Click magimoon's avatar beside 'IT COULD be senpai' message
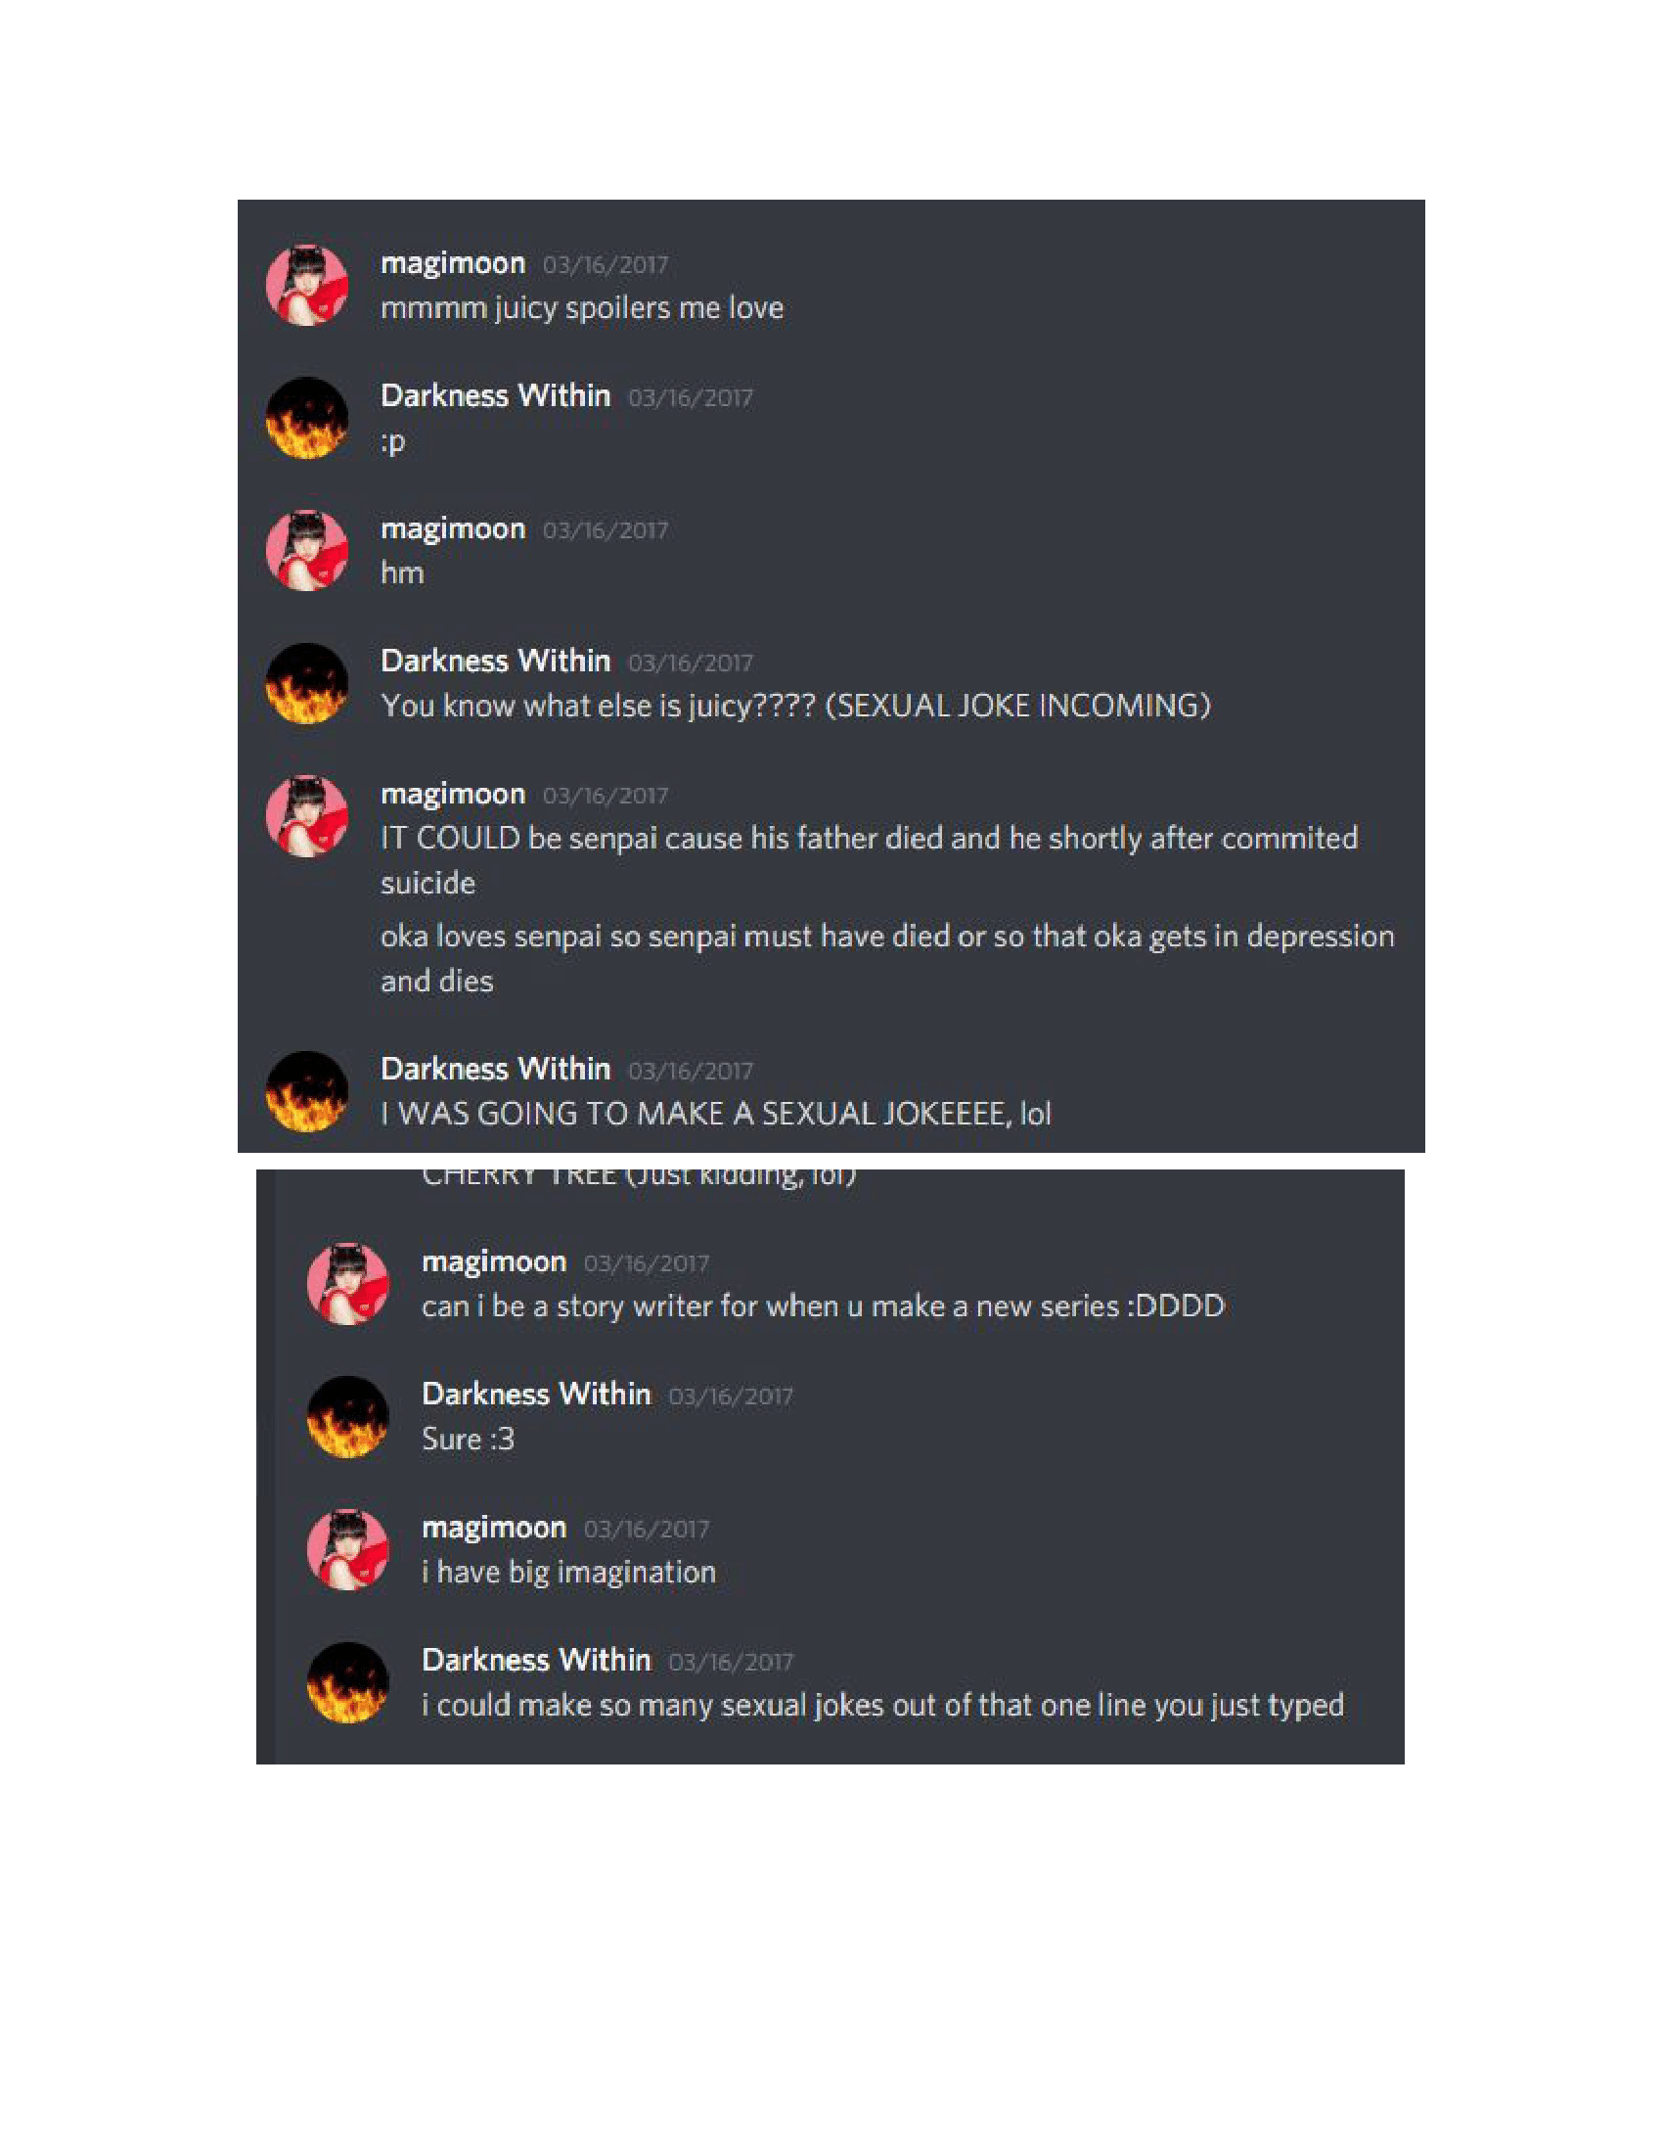This screenshot has height=2153, width=1663. click(x=307, y=816)
